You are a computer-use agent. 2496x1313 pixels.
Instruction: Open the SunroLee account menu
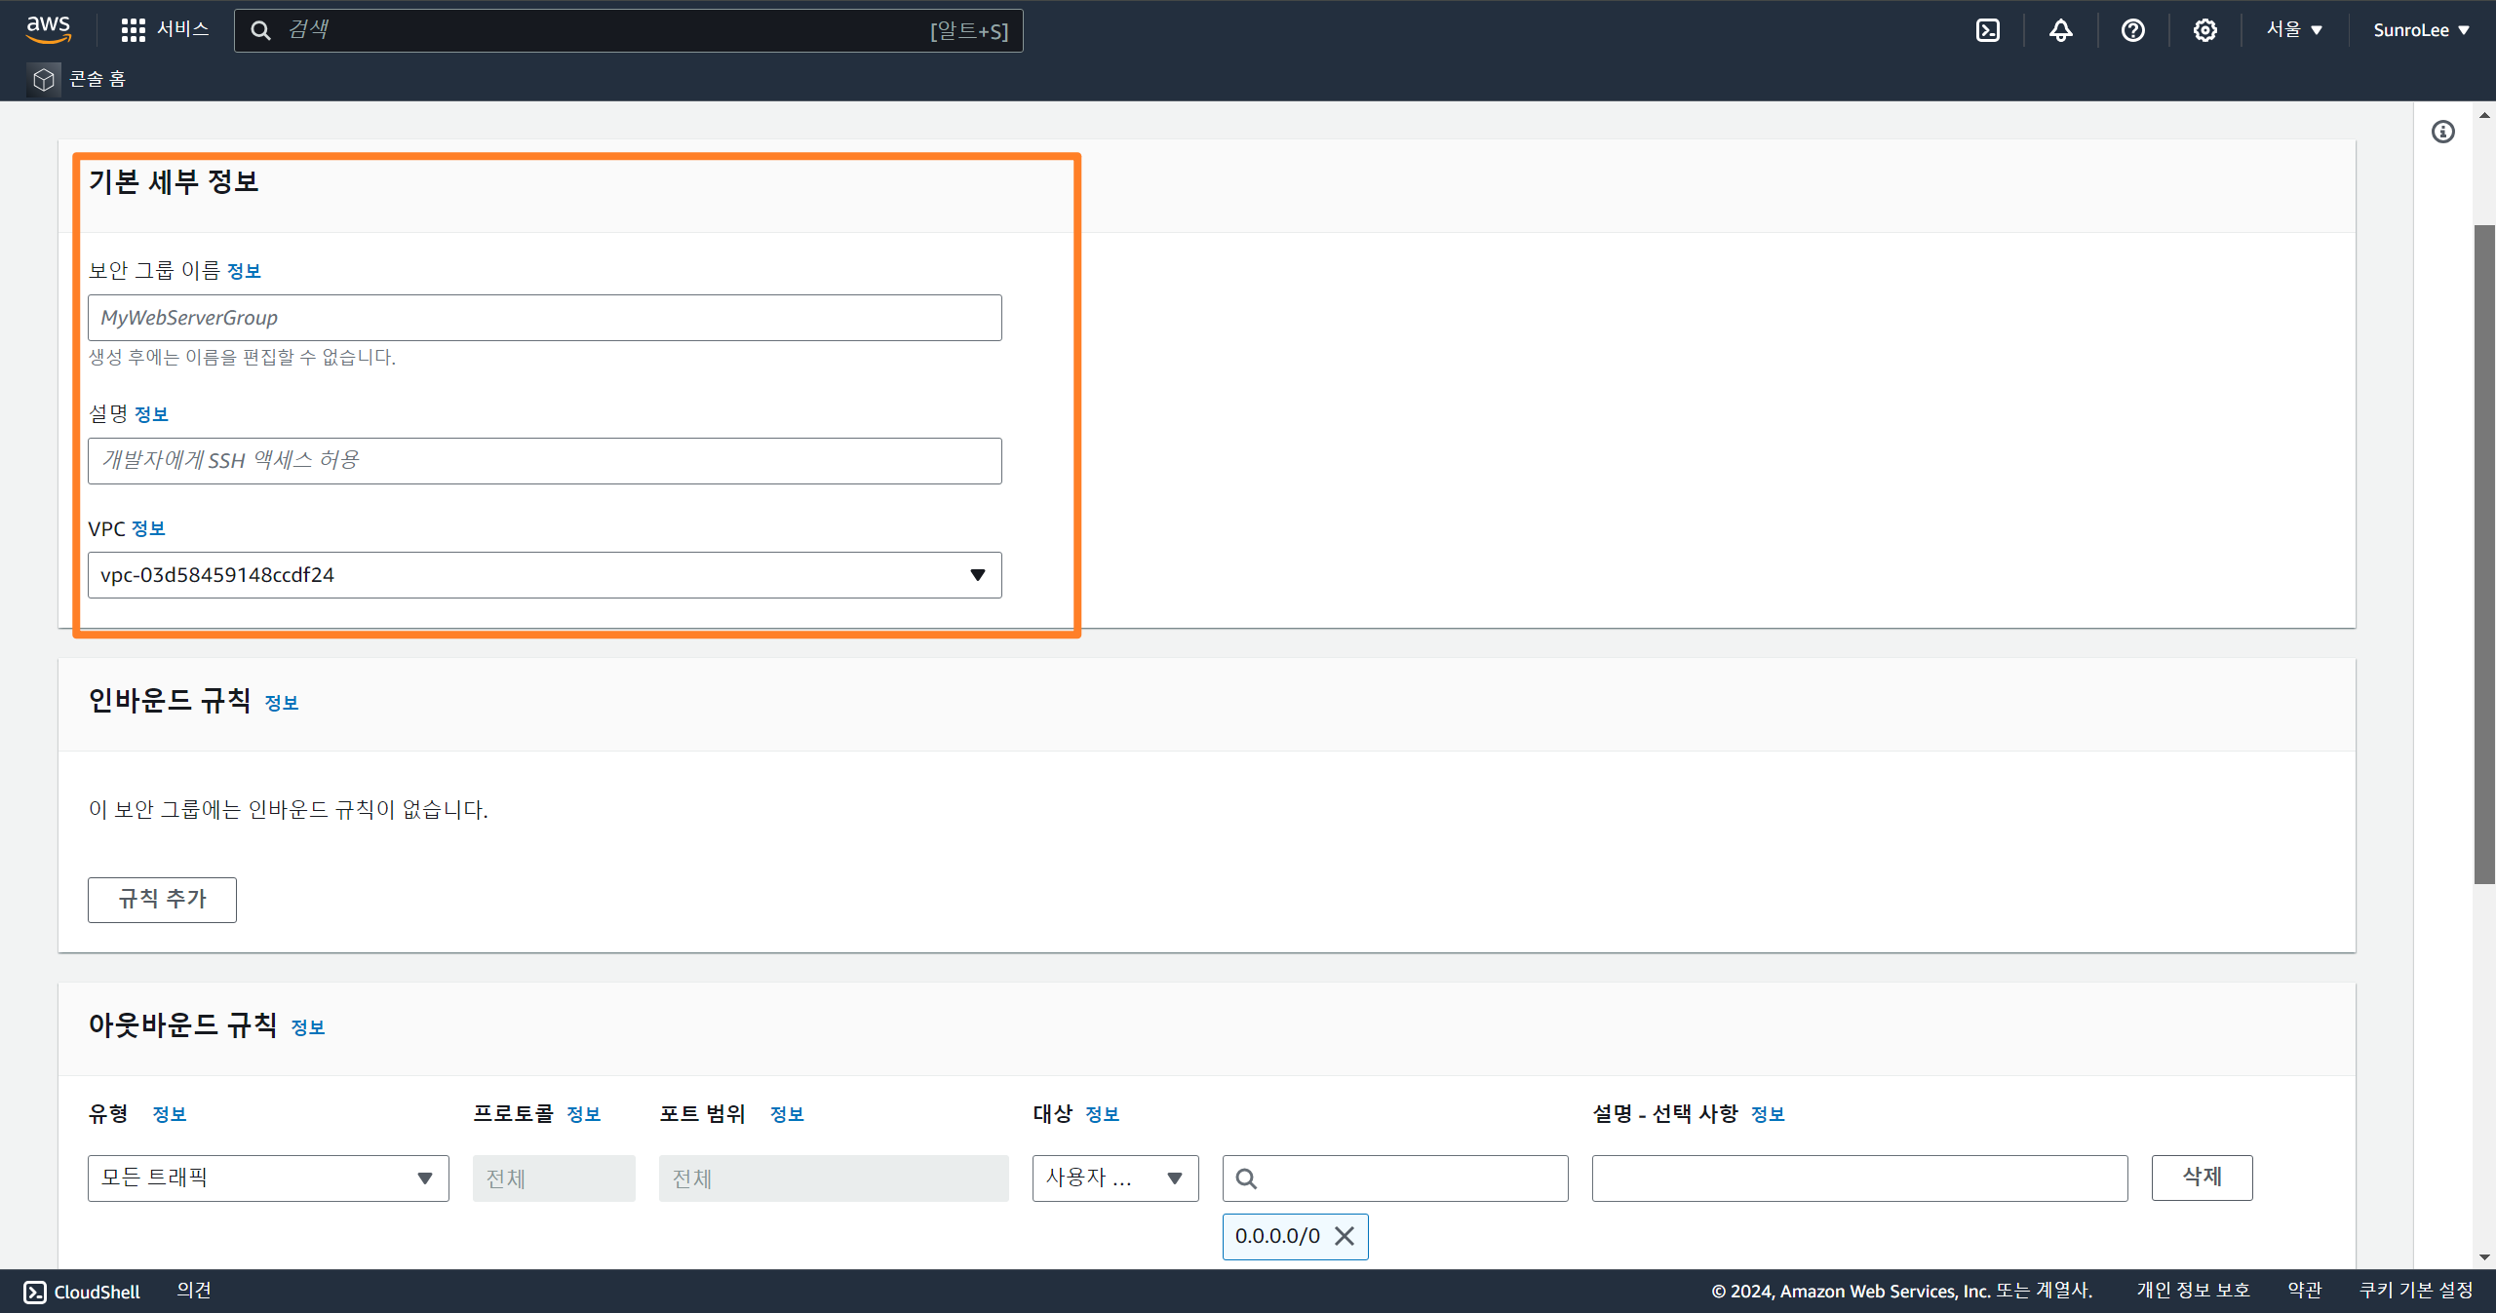tap(2420, 30)
